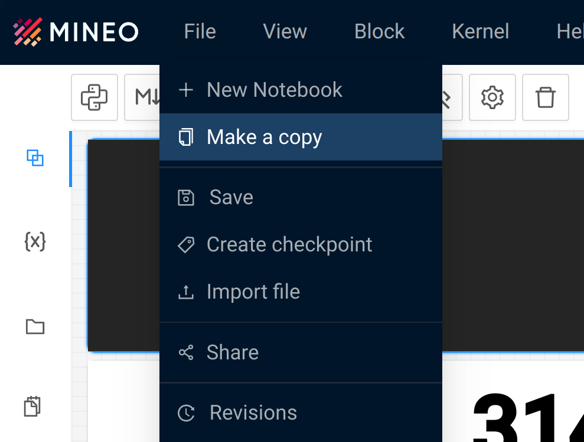Image resolution: width=584 pixels, height=442 pixels.
Task: Choose New Notebook from the menu
Action: click(274, 90)
